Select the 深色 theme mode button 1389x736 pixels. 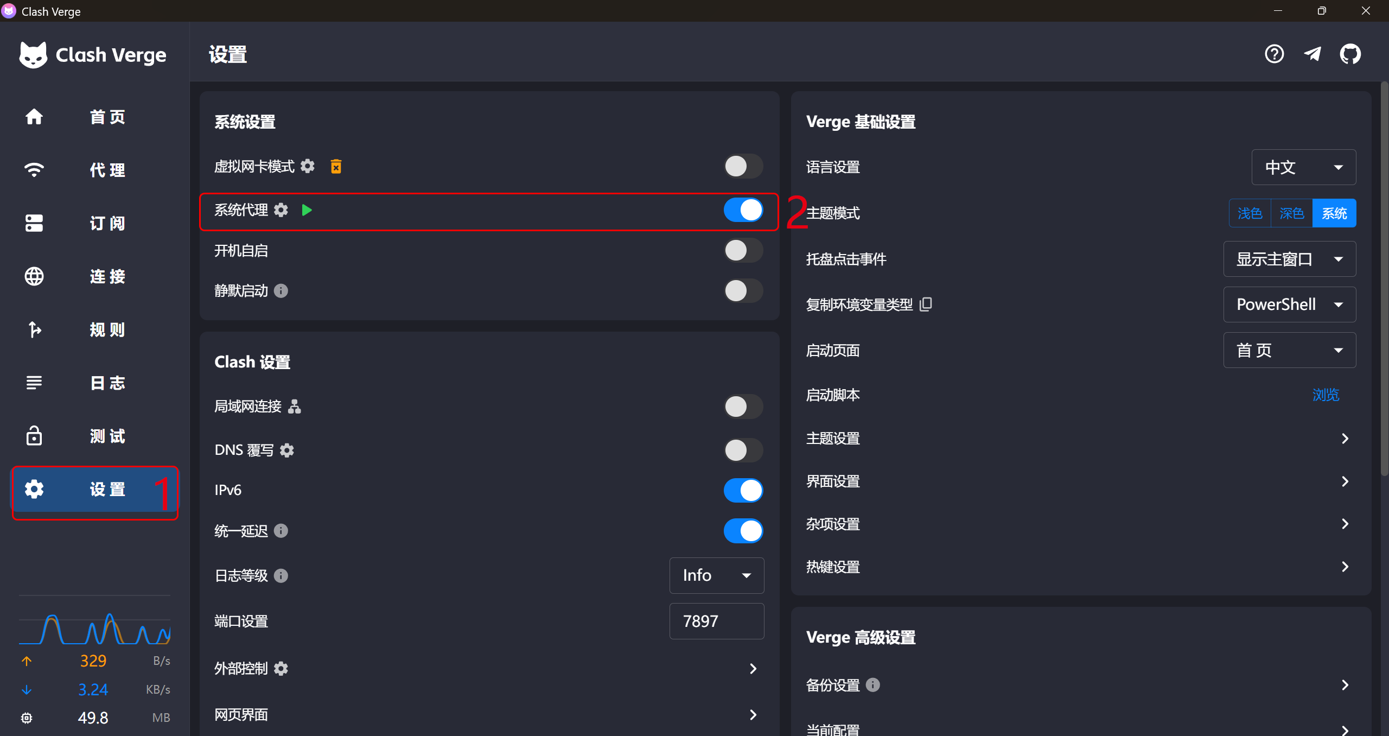1291,213
